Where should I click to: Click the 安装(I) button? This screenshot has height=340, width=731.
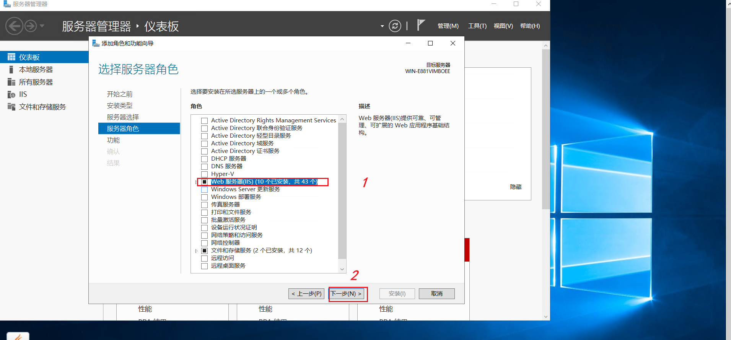click(x=397, y=294)
